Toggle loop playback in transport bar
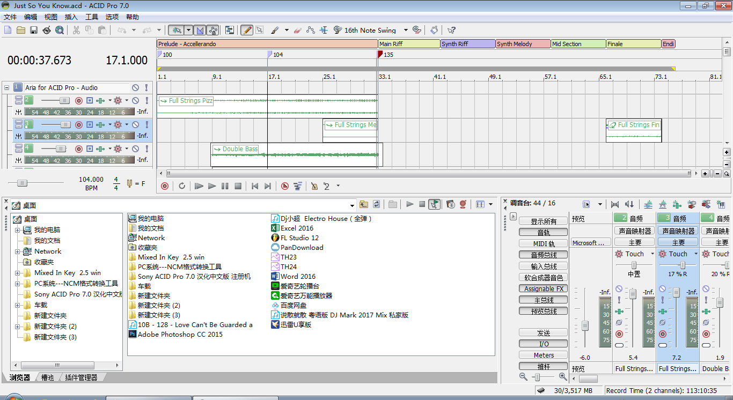Screen dimensions: 733x400 [x=182, y=186]
